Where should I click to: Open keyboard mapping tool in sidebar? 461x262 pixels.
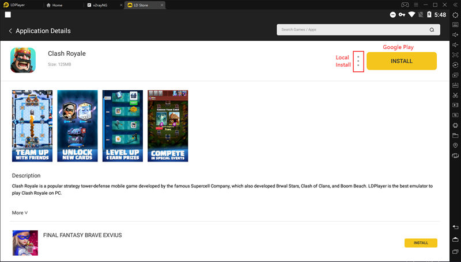point(455,25)
